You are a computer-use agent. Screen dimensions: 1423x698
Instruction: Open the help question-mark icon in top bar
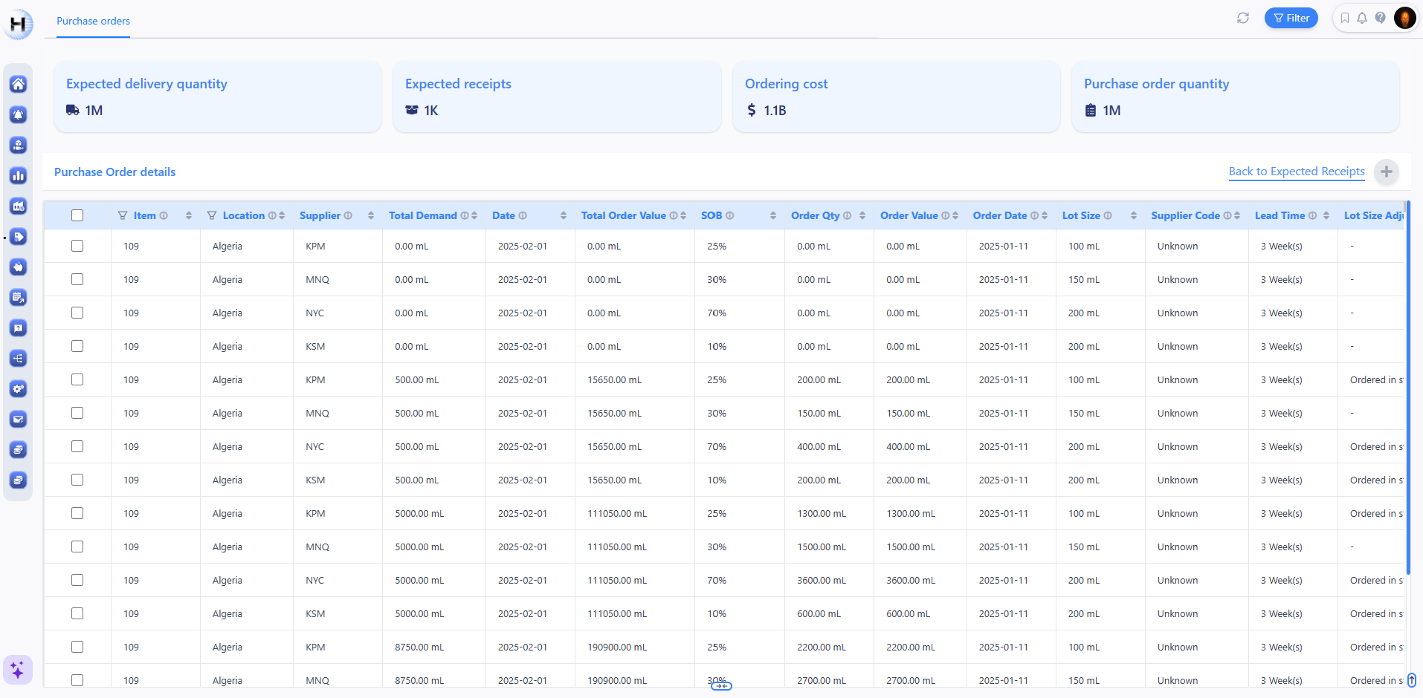pyautogui.click(x=1380, y=18)
